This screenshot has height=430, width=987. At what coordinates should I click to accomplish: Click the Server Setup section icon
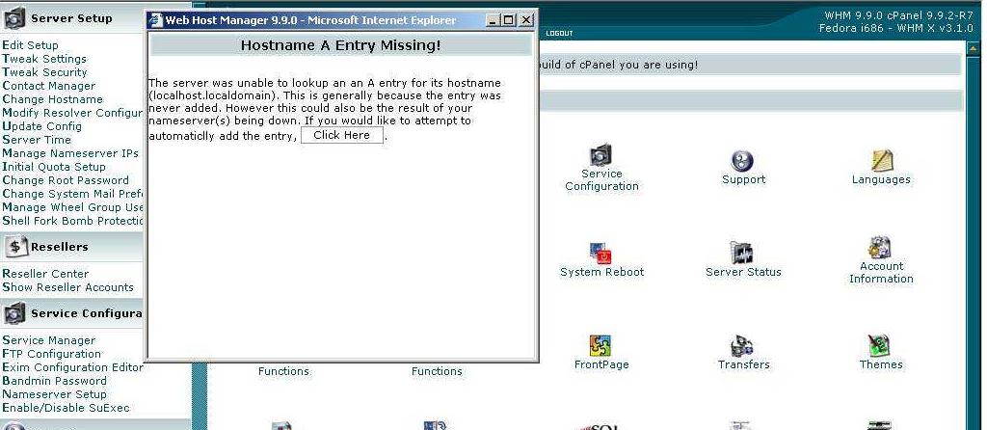(15, 18)
